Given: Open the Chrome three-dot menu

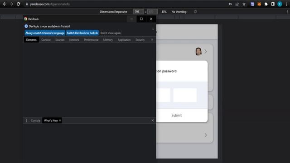Looking at the screenshot, I should [x=286, y=4].
